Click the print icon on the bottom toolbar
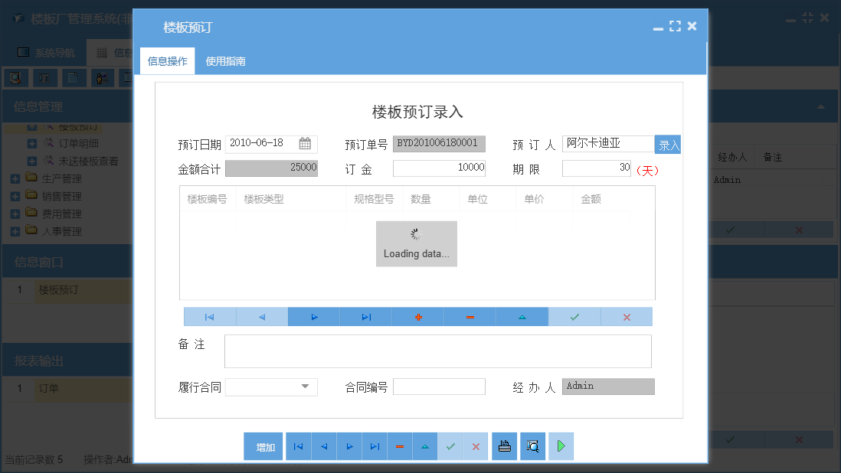The image size is (841, 473). coord(504,446)
